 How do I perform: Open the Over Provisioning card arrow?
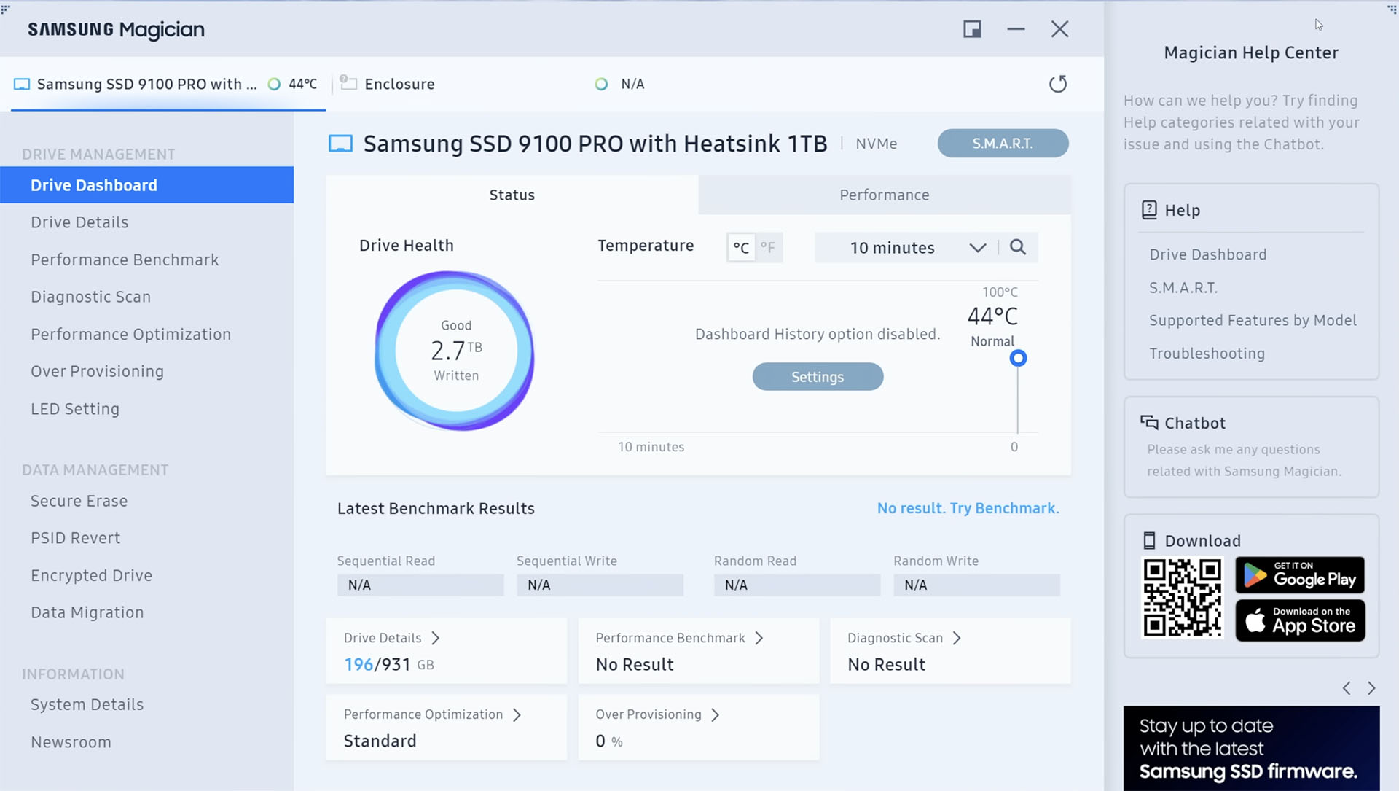tap(715, 714)
